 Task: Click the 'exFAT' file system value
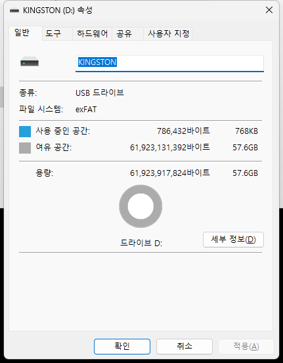pyautogui.click(x=86, y=109)
